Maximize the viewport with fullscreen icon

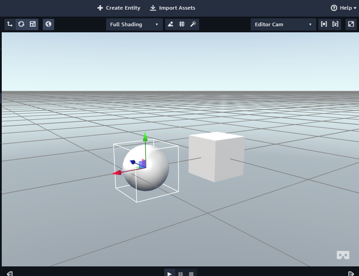coord(351,24)
